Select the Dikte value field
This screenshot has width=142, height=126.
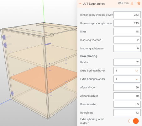127,31
